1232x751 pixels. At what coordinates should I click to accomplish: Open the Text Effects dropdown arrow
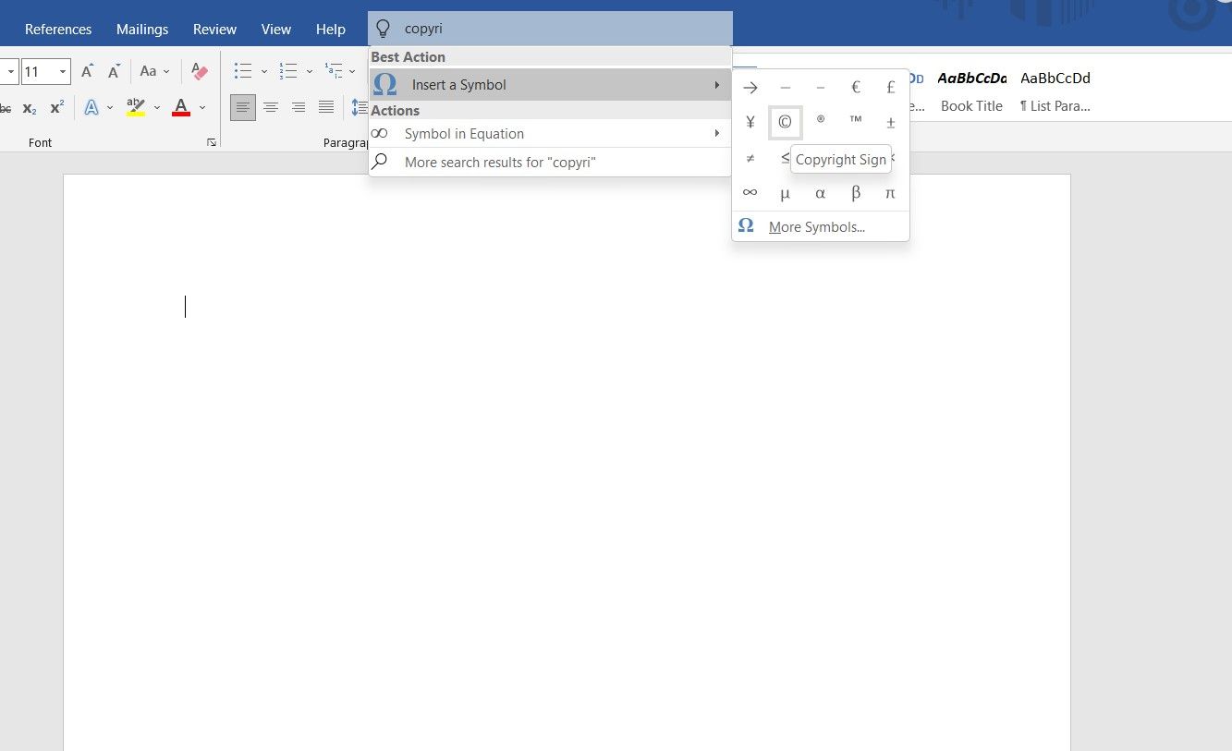(110, 107)
